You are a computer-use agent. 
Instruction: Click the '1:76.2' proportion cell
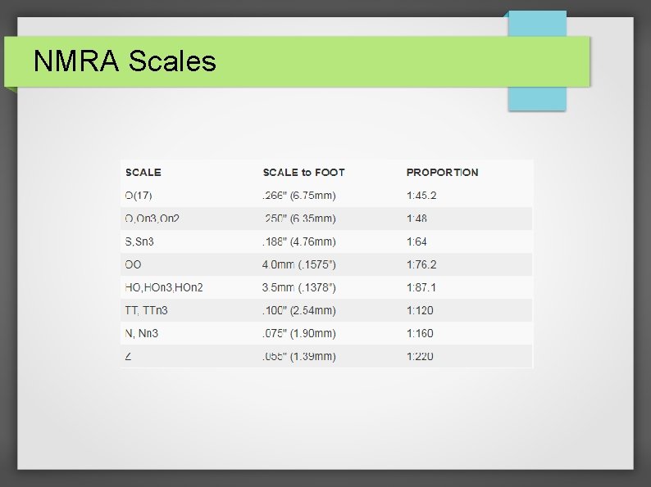pos(421,264)
